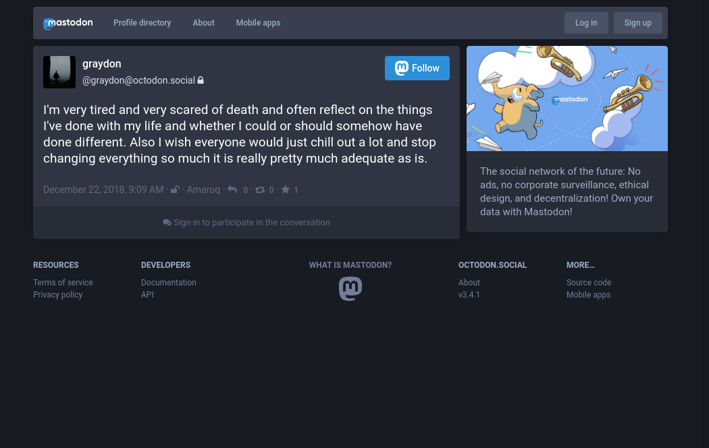This screenshot has height=448, width=709.
Task: Open Terms of service link
Action: 63,283
